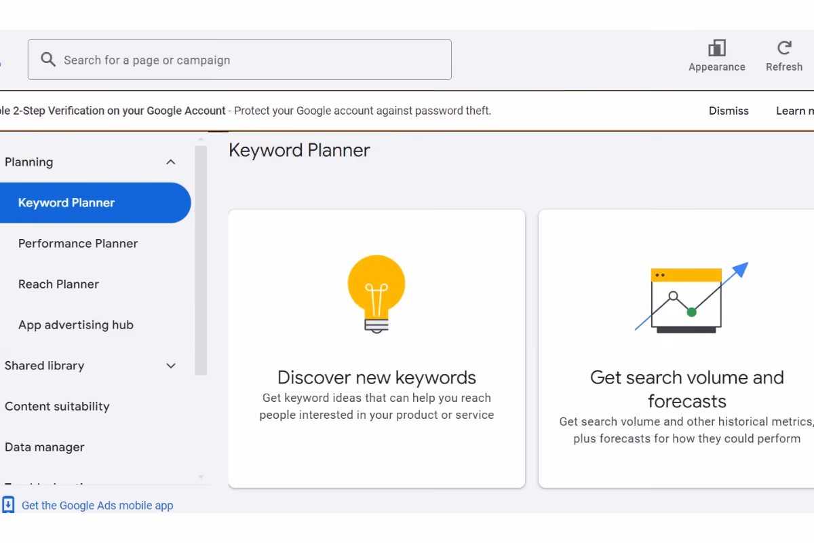This screenshot has width=814, height=543.
Task: Open App advertising hub
Action: coord(76,324)
